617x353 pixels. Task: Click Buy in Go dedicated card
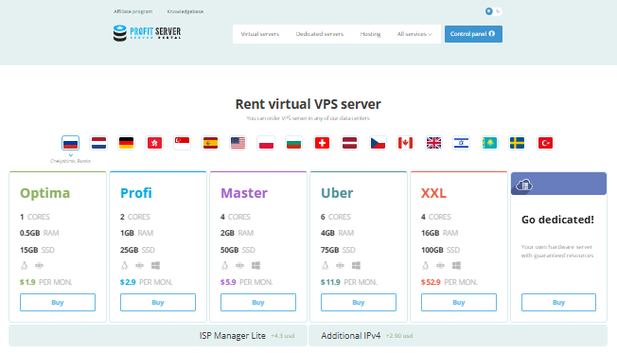pos(558,302)
